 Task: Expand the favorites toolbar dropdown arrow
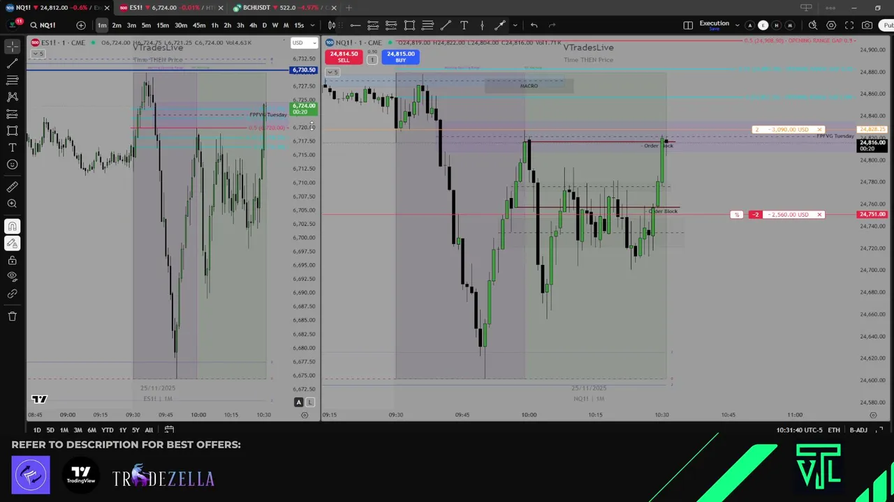click(515, 25)
